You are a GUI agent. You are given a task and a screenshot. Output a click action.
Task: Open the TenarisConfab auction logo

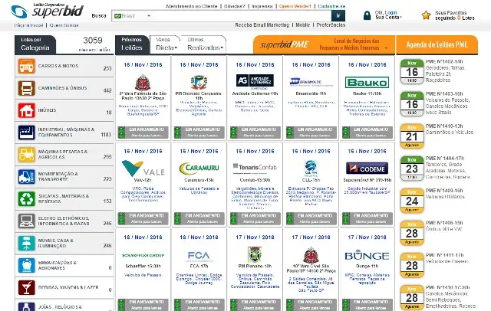click(255, 168)
